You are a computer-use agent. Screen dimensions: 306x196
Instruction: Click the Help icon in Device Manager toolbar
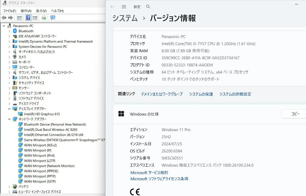click(28, 18)
